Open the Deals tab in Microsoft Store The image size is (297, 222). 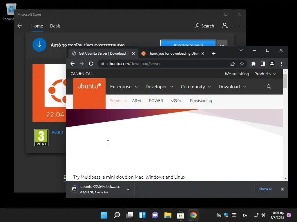(55, 26)
